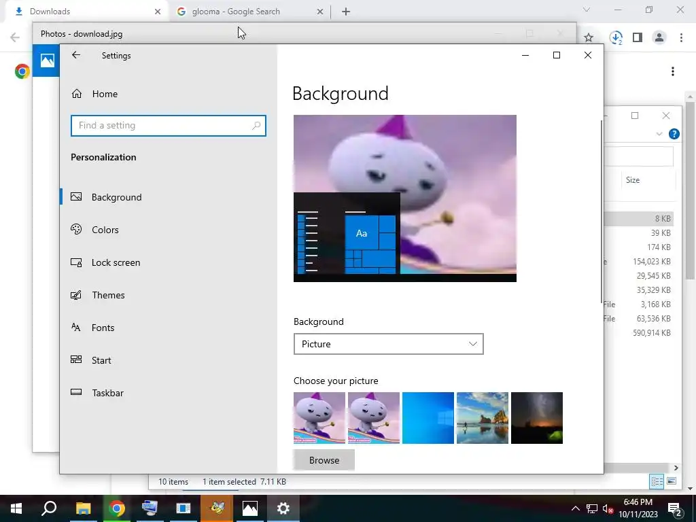Screen dimensions: 696x522
Task: Toggle Chrome side panel icon
Action: click(x=638, y=38)
